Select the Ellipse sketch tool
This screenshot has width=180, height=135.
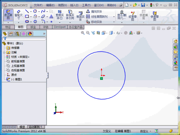[43, 16]
